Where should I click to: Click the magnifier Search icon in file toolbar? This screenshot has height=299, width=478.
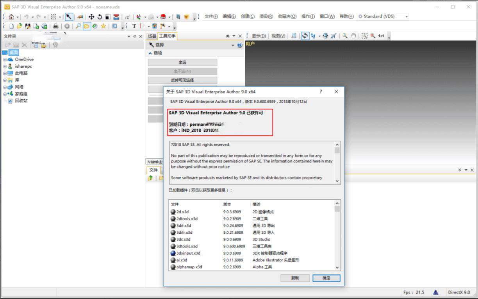point(78,26)
